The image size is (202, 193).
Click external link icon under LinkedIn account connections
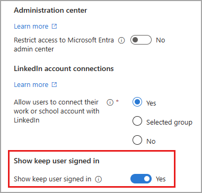54,85
